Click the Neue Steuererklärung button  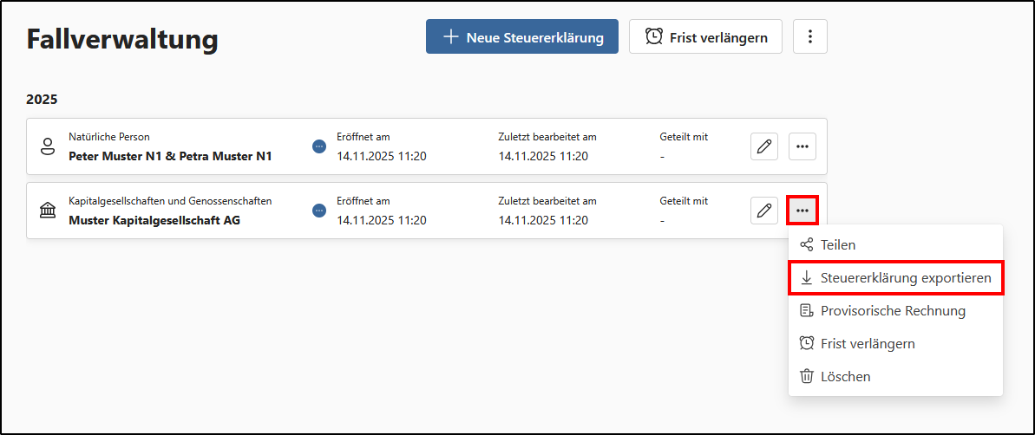pyautogui.click(x=522, y=36)
